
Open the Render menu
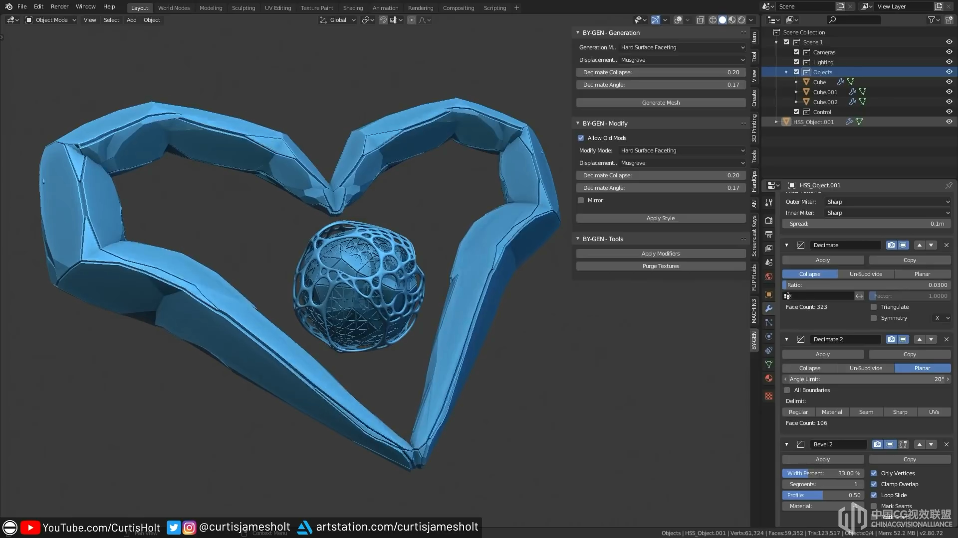[59, 6]
